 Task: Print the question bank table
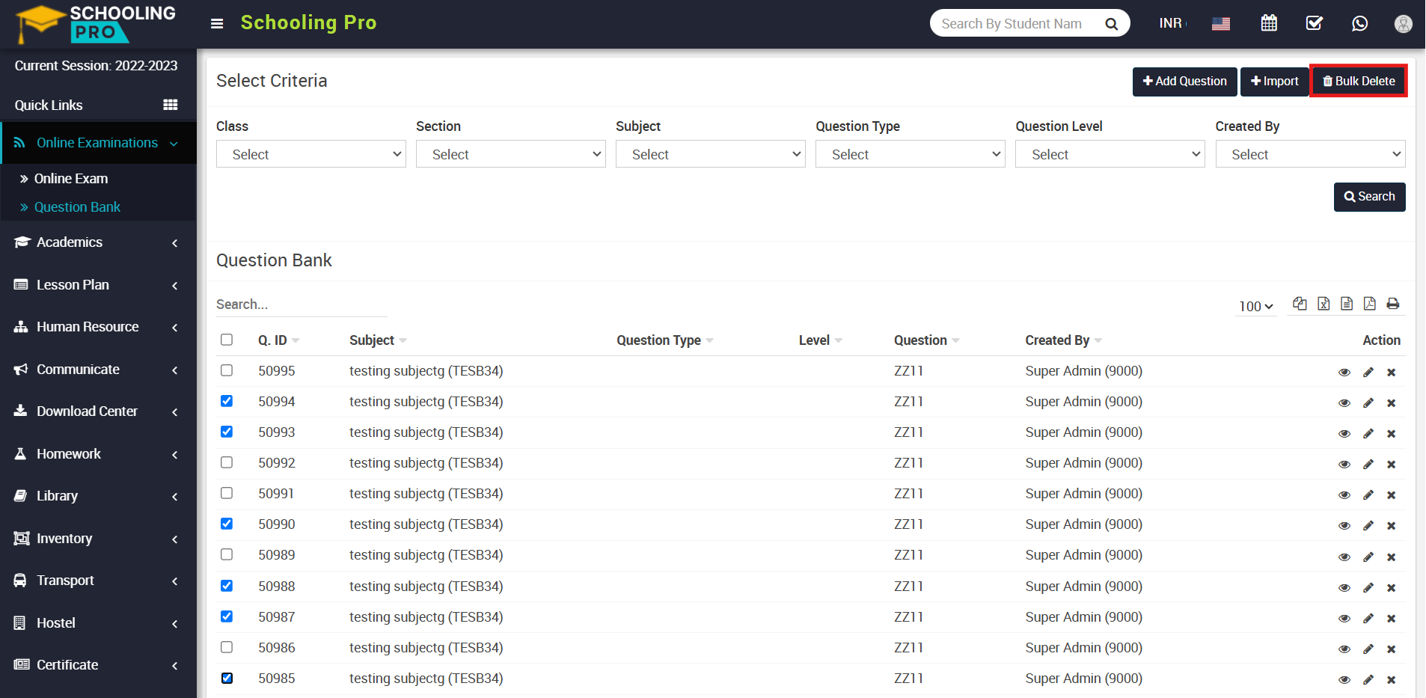point(1393,304)
